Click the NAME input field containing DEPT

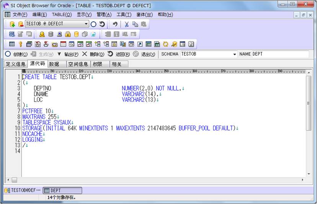click(279, 54)
